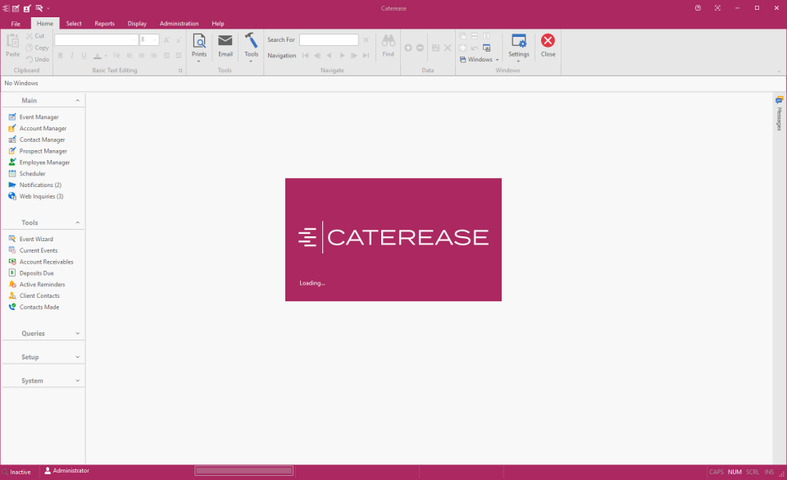This screenshot has width=787, height=480.
Task: Switch to the Reports tab
Action: pyautogui.click(x=104, y=24)
